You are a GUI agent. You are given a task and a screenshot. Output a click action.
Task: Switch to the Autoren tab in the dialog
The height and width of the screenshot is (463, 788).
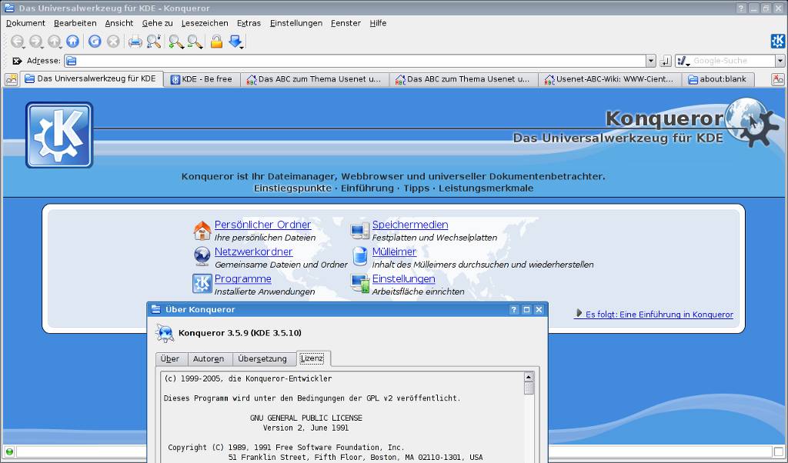pyautogui.click(x=209, y=359)
